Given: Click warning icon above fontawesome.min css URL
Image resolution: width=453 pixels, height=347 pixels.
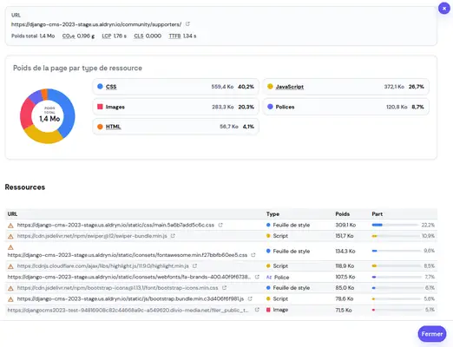Looking at the screenshot, I should click(x=10, y=247).
